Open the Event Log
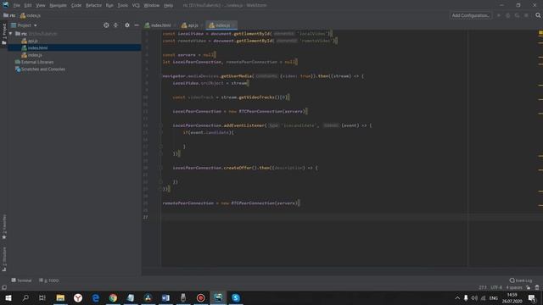The height and width of the screenshot is (305, 543). [521, 280]
